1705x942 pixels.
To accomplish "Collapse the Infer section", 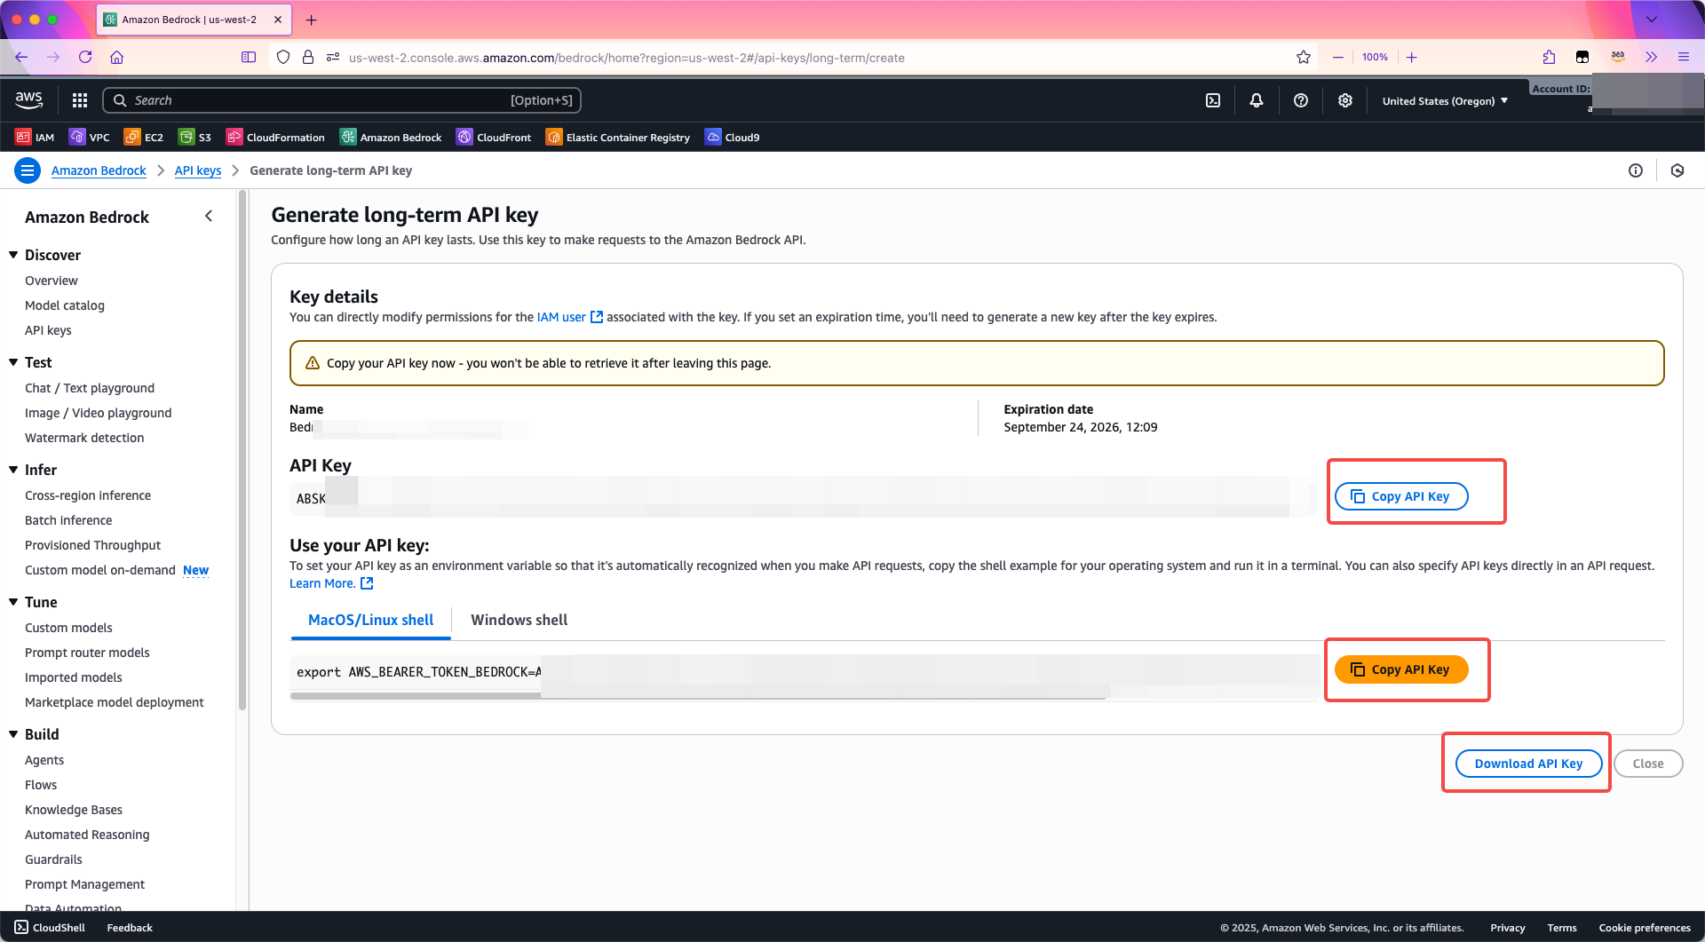I will 14,470.
